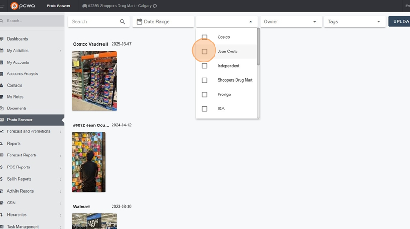Click the Hierarchies sidebar icon
This screenshot has height=229, width=410.
click(x=1, y=215)
